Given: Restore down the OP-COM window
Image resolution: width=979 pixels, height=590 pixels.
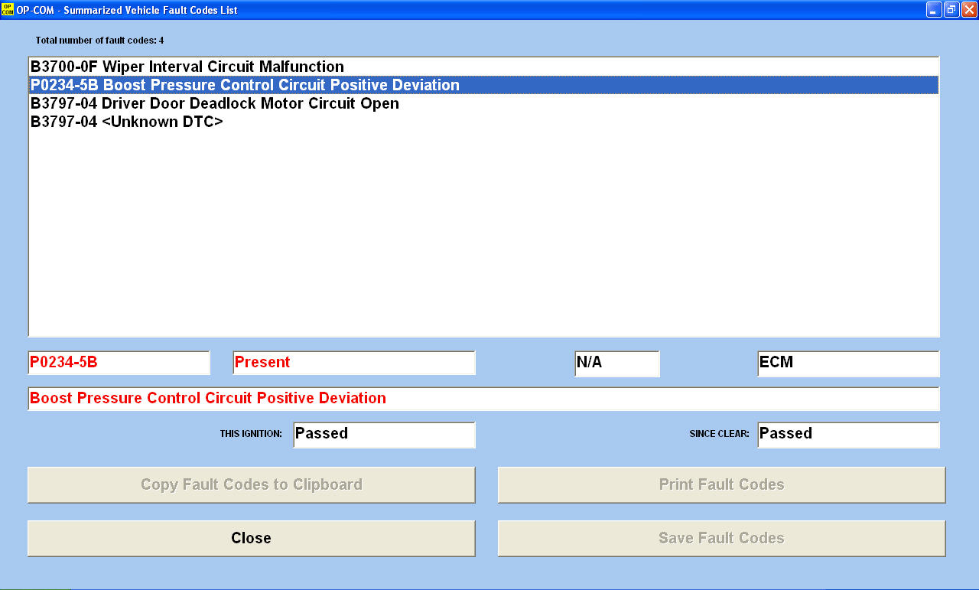Looking at the screenshot, I should click(951, 10).
